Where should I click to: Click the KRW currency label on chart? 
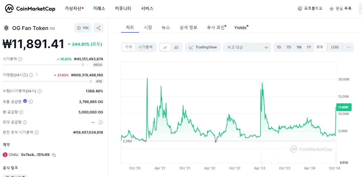coord(344,162)
